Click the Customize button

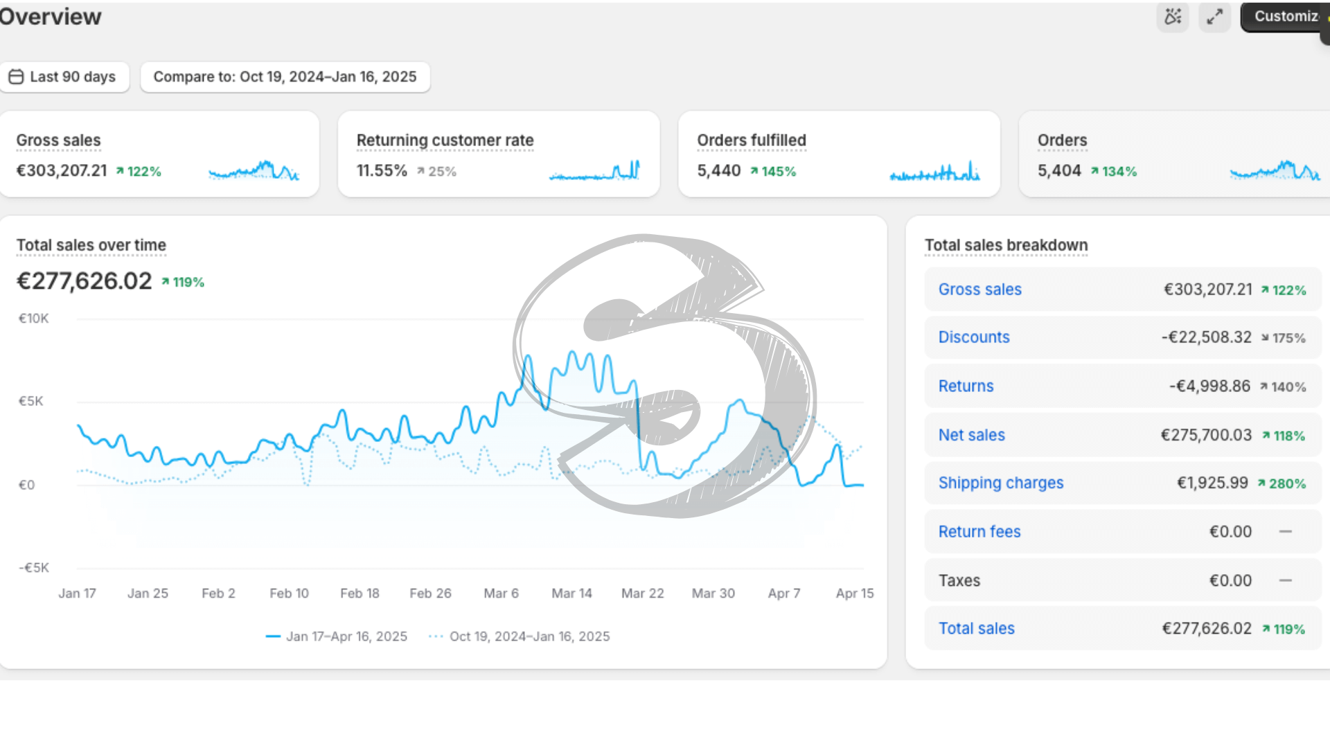[x=1285, y=17]
